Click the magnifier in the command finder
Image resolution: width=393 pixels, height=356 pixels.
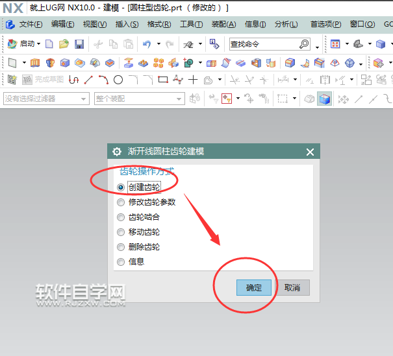point(304,44)
